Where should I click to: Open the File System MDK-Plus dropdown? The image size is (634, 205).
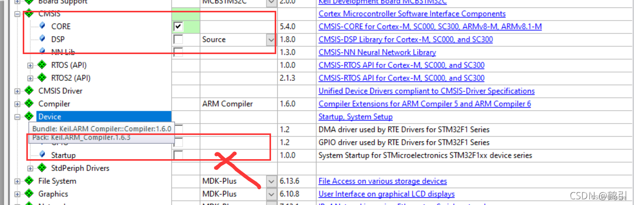point(271,181)
